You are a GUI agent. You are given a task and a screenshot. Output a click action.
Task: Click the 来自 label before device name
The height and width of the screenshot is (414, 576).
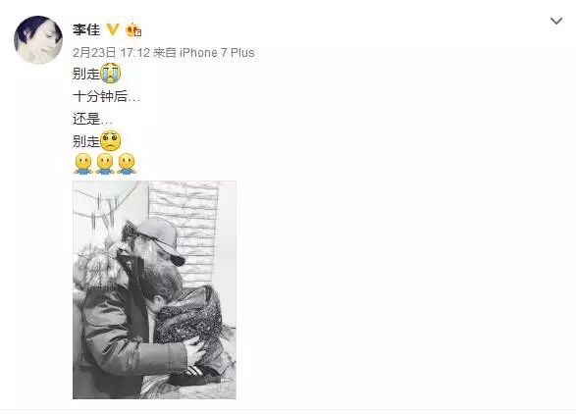[x=165, y=53]
